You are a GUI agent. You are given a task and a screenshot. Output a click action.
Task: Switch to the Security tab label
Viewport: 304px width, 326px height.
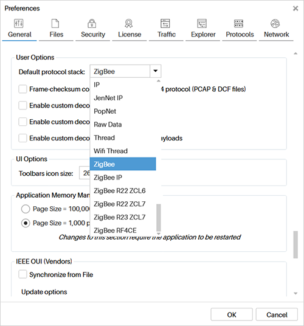click(93, 34)
